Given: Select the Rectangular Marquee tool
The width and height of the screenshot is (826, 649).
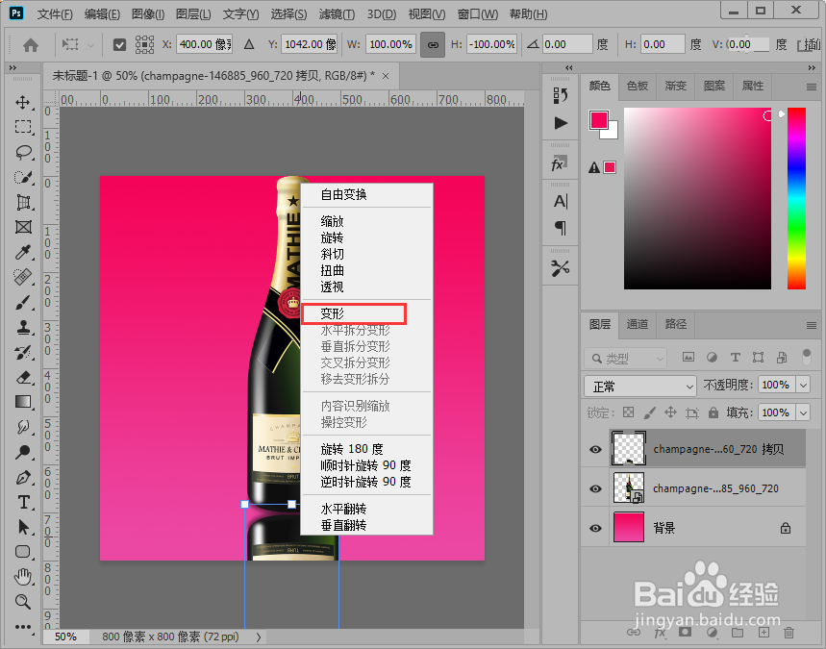Looking at the screenshot, I should coord(23,127).
